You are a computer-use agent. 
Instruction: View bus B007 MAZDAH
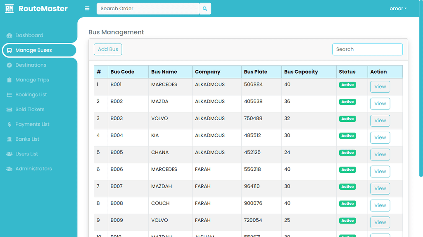380,188
